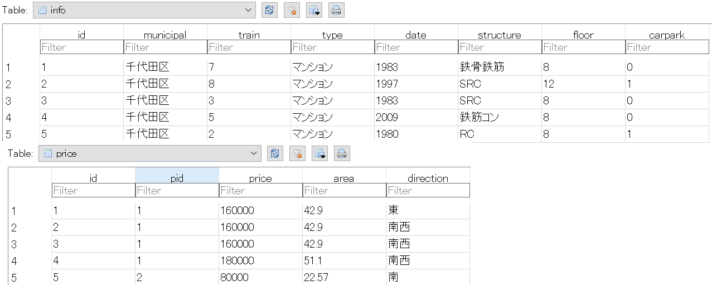Sort info table by type column
The height and width of the screenshot is (285, 712).
332,35
